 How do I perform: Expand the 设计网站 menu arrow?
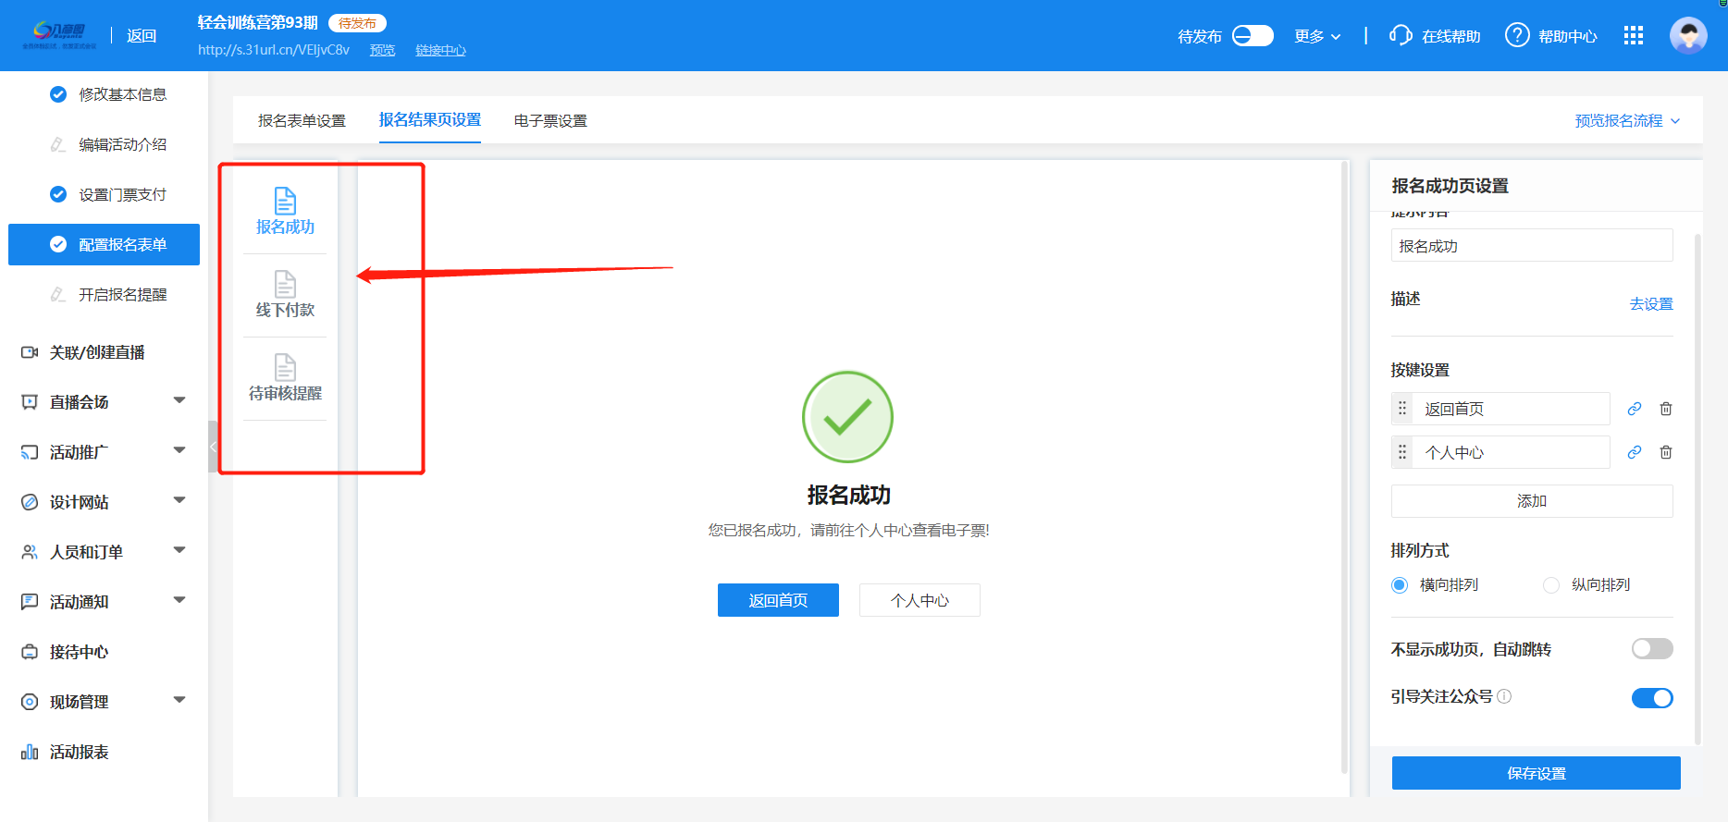point(179,500)
